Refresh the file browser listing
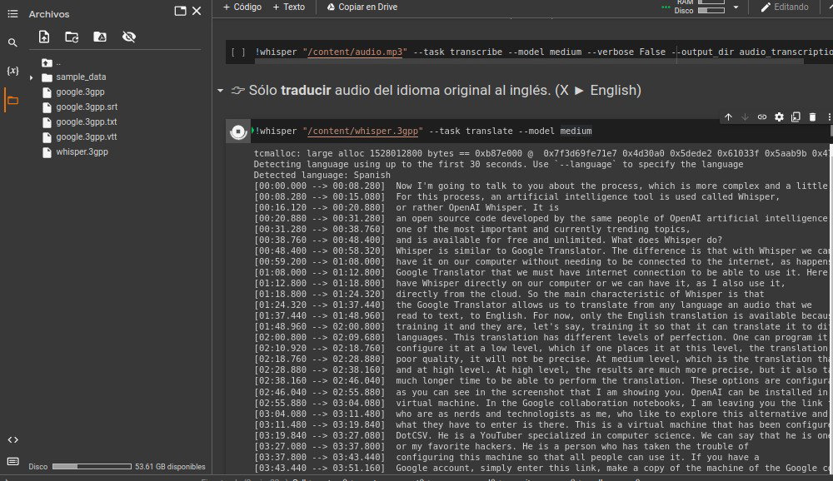 tap(72, 37)
